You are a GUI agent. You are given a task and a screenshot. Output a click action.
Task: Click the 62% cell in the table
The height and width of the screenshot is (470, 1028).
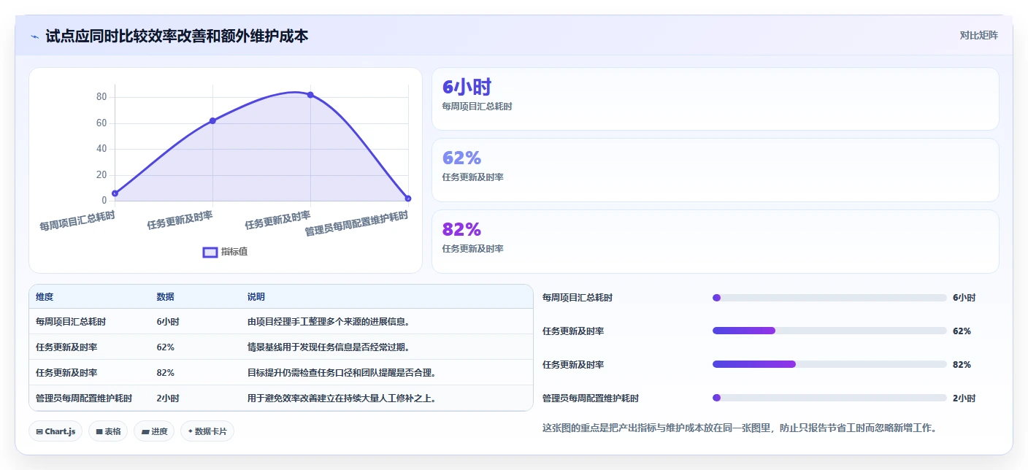pos(165,347)
